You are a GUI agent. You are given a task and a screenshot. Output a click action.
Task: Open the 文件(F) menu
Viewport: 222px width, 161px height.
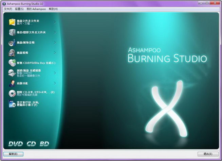click(x=8, y=9)
